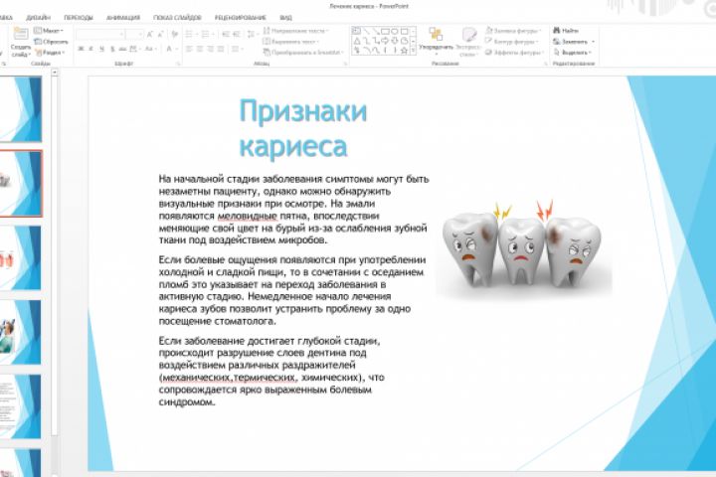This screenshot has width=716, height=477.
Task: Center the text in Paragraph group
Action: [200, 49]
